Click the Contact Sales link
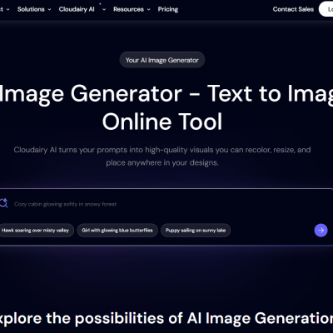Screen dimensions: 333x333 point(293,9)
